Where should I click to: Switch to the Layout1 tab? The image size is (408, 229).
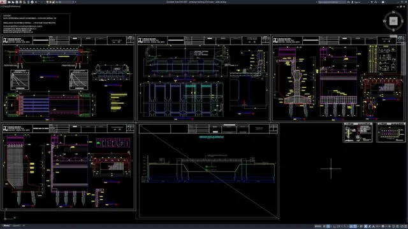click(x=16, y=226)
